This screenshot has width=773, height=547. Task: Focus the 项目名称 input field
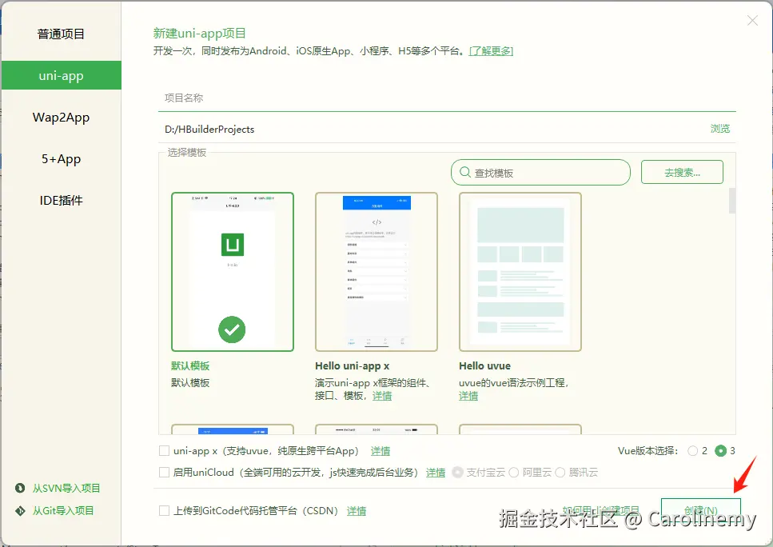(447, 98)
